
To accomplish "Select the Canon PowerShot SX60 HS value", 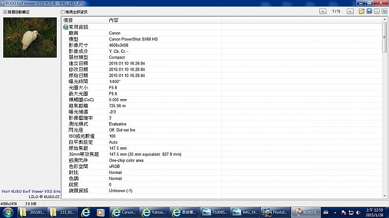I will pos(133,39).
